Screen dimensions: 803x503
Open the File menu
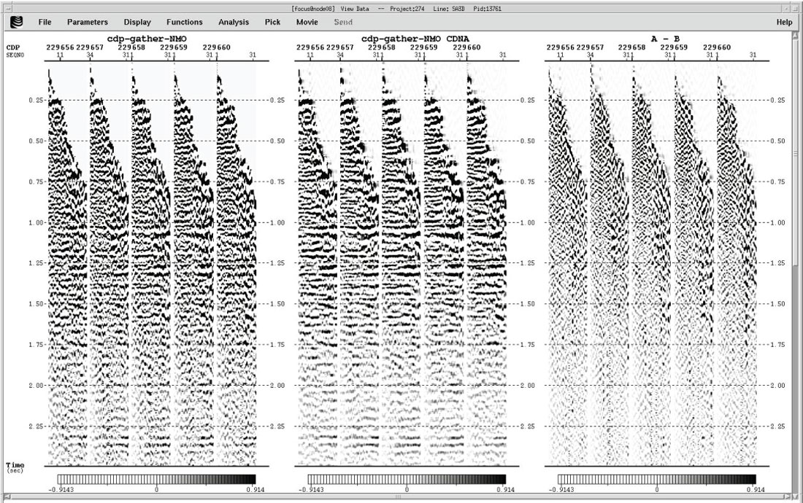[x=45, y=22]
